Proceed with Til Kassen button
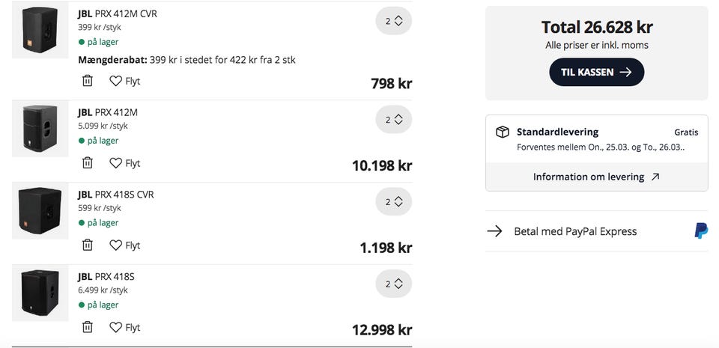The width and height of the screenshot is (719, 348). click(596, 73)
